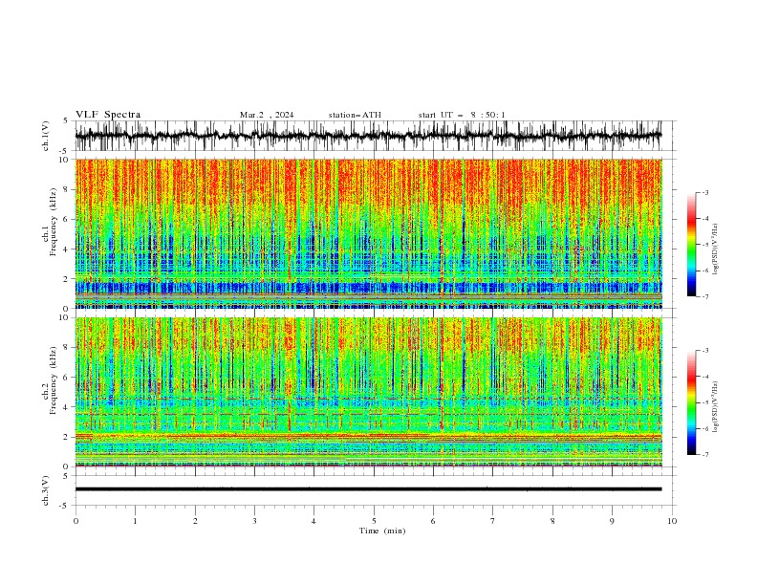Click the 'station=ATH' label
Screen dimensions: 757x585
tap(355, 115)
